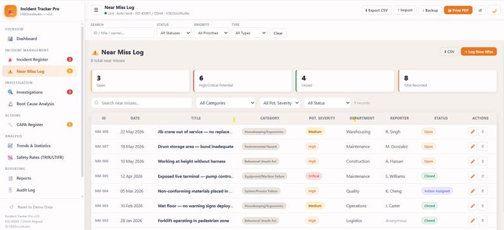Edit the Jib crane near miss with pencil icon
The width and height of the screenshot is (504, 230).
[472, 132]
